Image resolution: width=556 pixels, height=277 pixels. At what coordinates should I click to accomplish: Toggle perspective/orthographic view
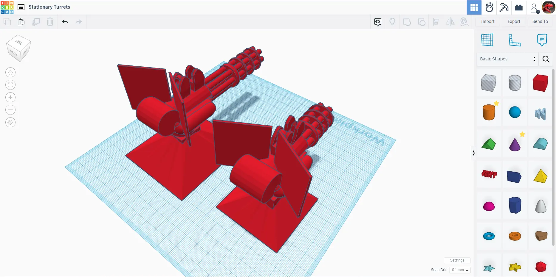tap(10, 122)
